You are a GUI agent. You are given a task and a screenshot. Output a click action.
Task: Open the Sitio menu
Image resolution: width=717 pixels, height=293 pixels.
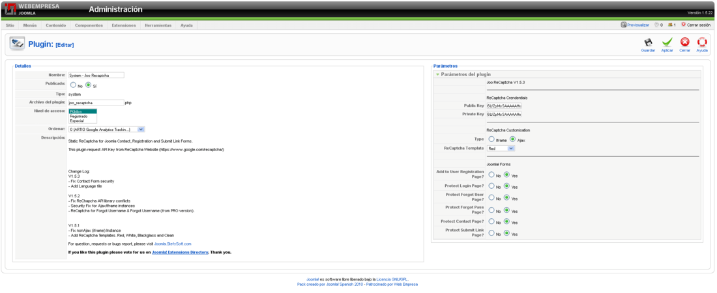click(x=10, y=25)
